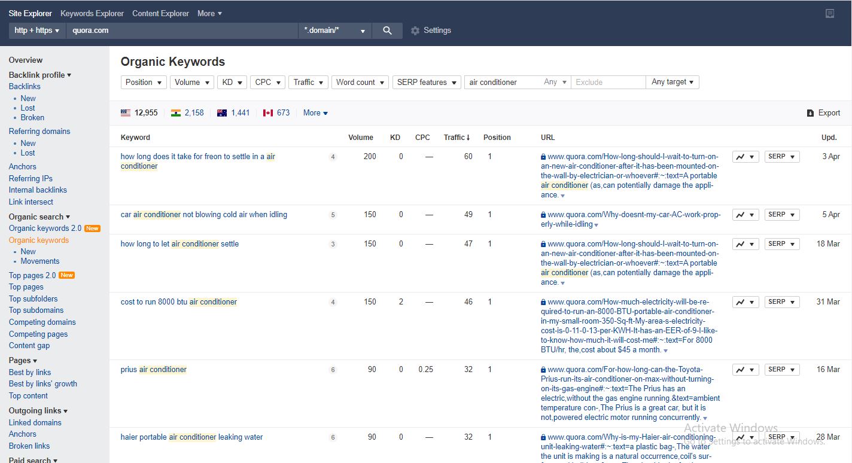This screenshot has width=852, height=463.
Task: Click the word-count badge 5 on the car idling keyword
Action: [x=333, y=215]
